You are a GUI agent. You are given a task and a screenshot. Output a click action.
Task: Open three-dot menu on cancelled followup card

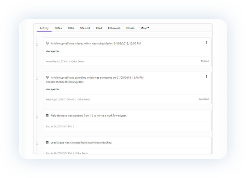coord(207,76)
